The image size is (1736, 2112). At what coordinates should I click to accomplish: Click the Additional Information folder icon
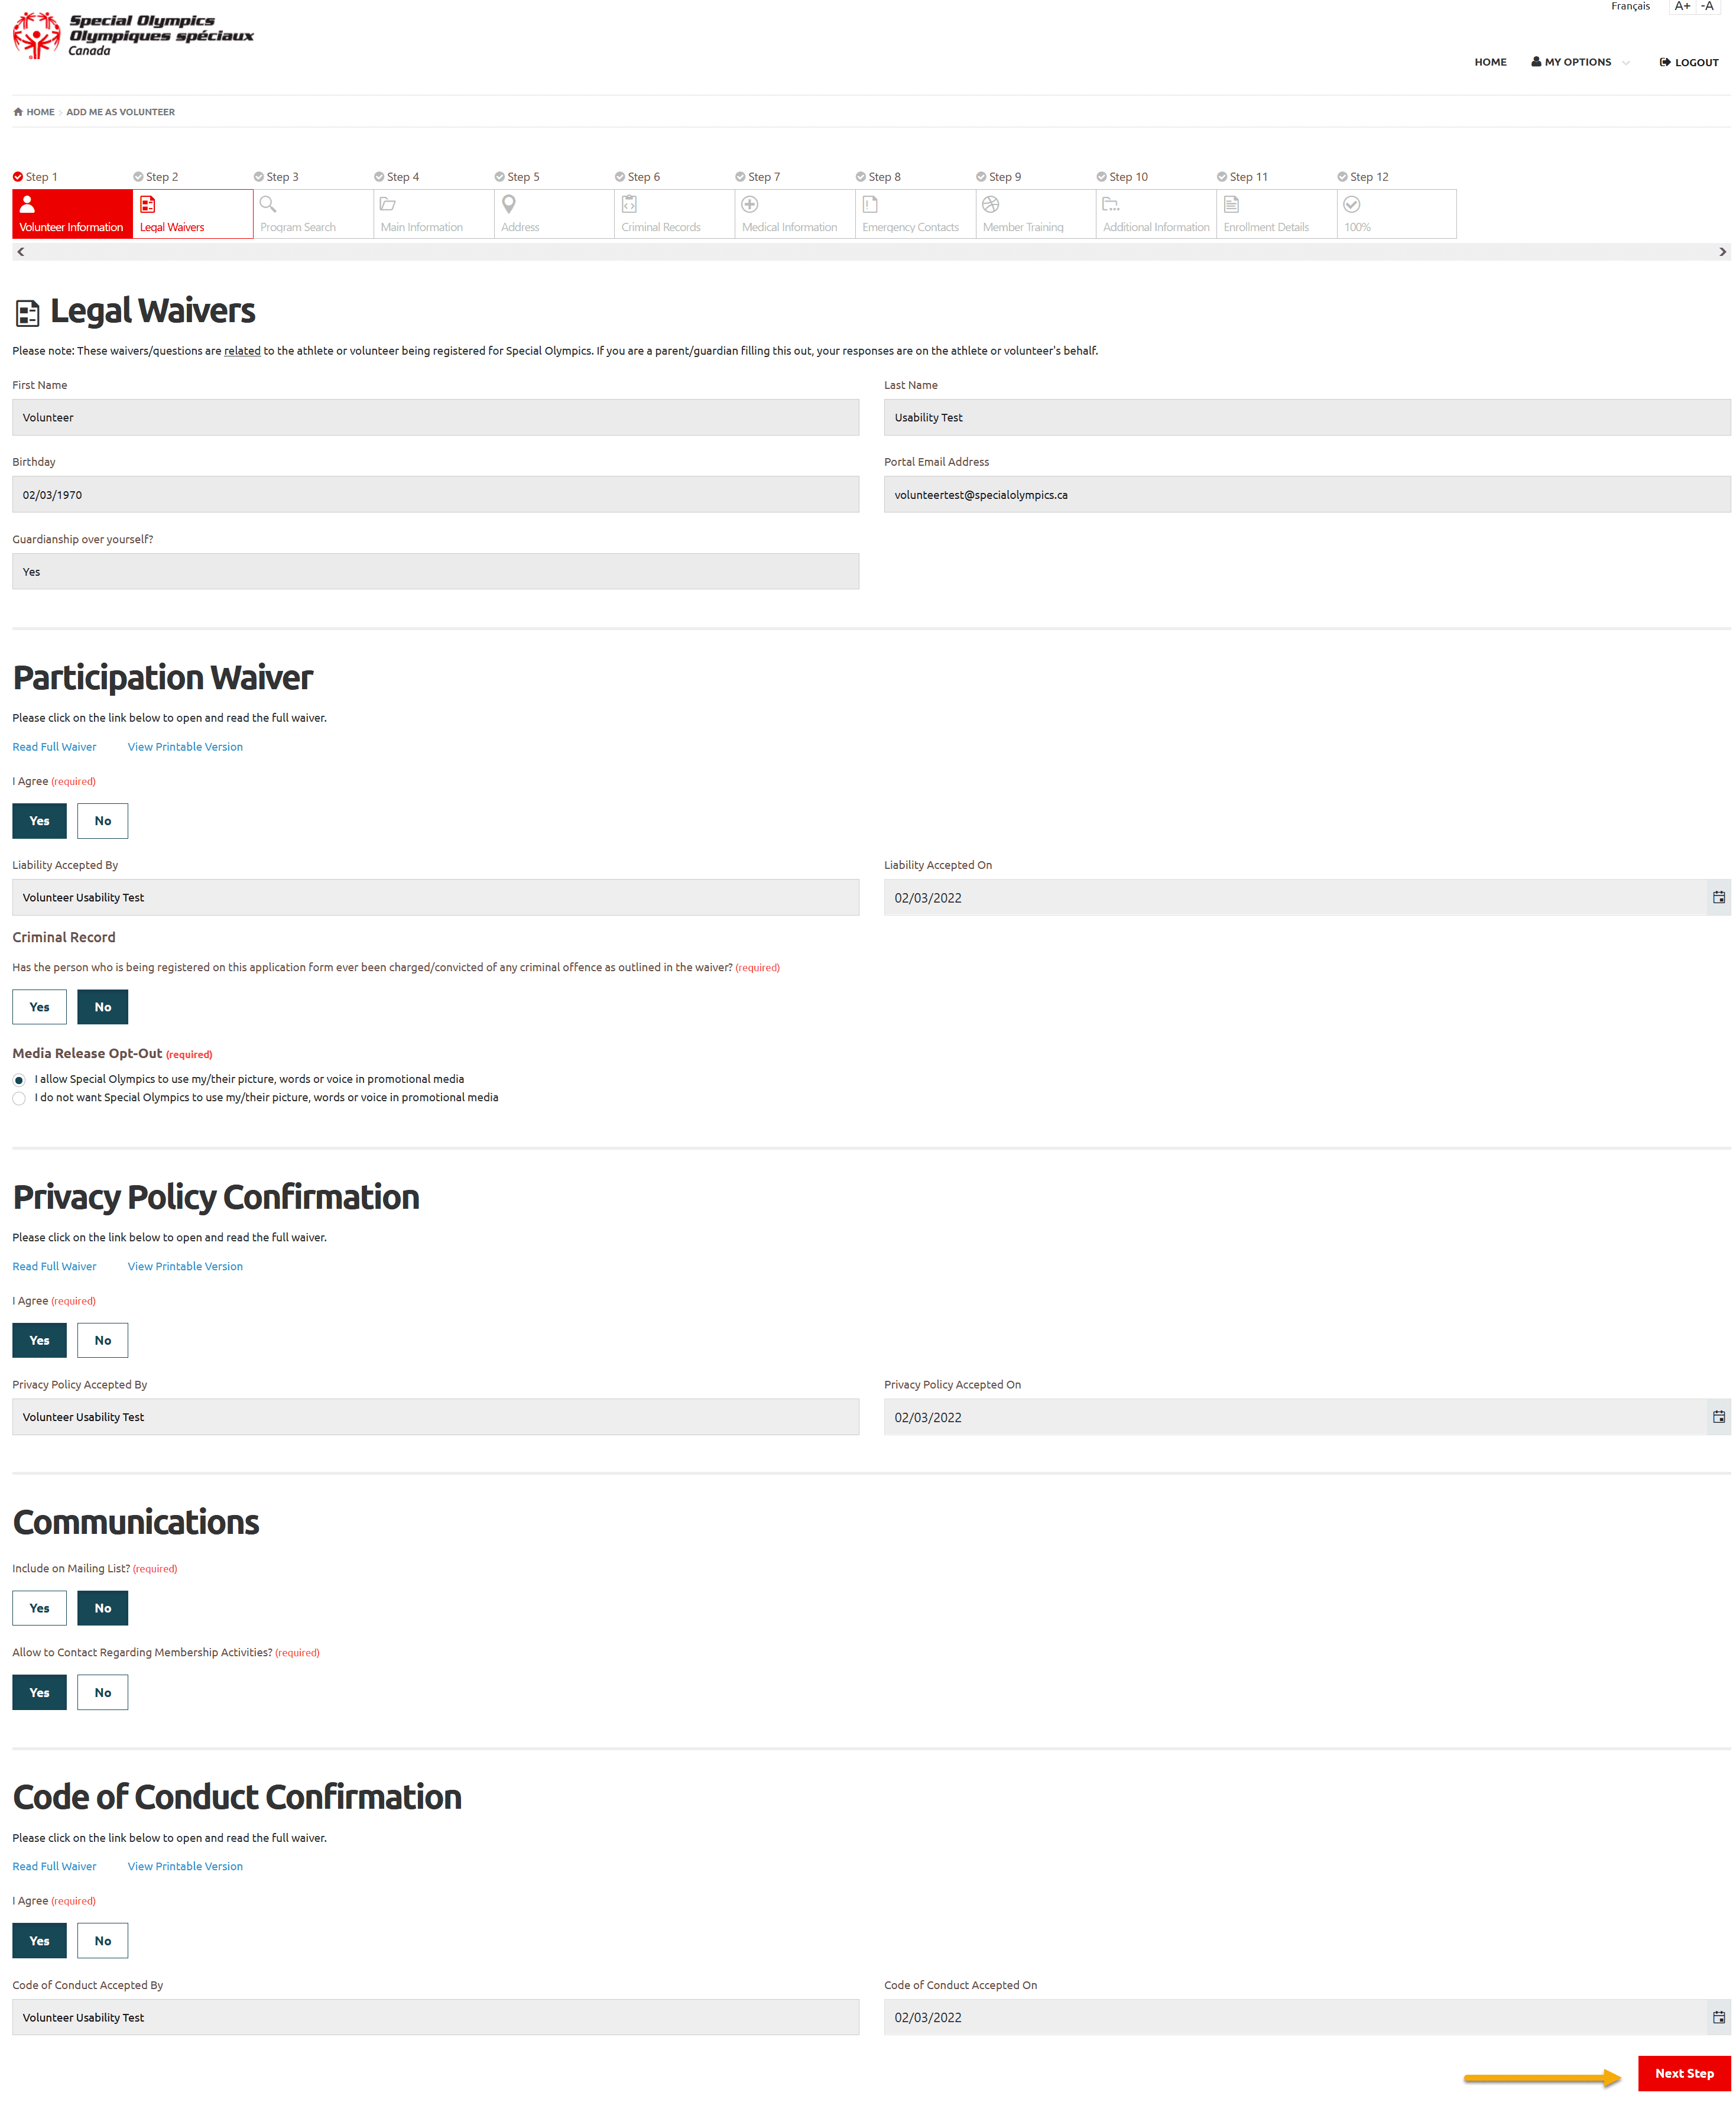click(1111, 204)
